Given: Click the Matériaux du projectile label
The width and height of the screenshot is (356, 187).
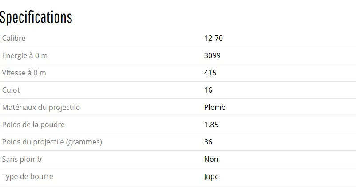Looking at the screenshot, I should tap(41, 107).
